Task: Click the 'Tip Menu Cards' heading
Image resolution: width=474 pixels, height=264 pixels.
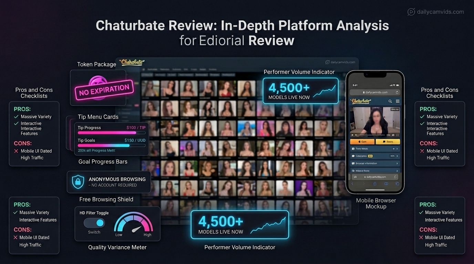Action: (x=98, y=117)
